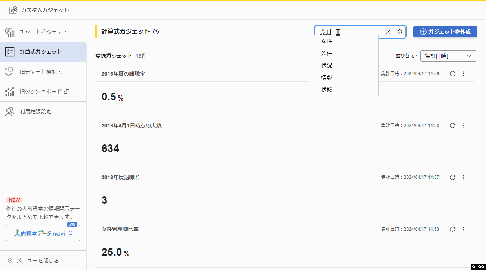Image resolution: width=486 pixels, height=270 pixels.
Task: Select 女性 from the suggestion list
Action: [x=327, y=41]
